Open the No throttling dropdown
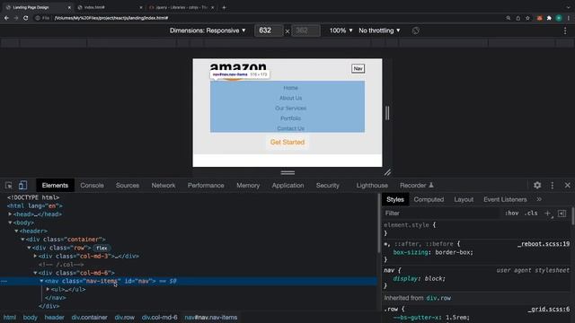The width and height of the screenshot is (575, 323). point(379,31)
